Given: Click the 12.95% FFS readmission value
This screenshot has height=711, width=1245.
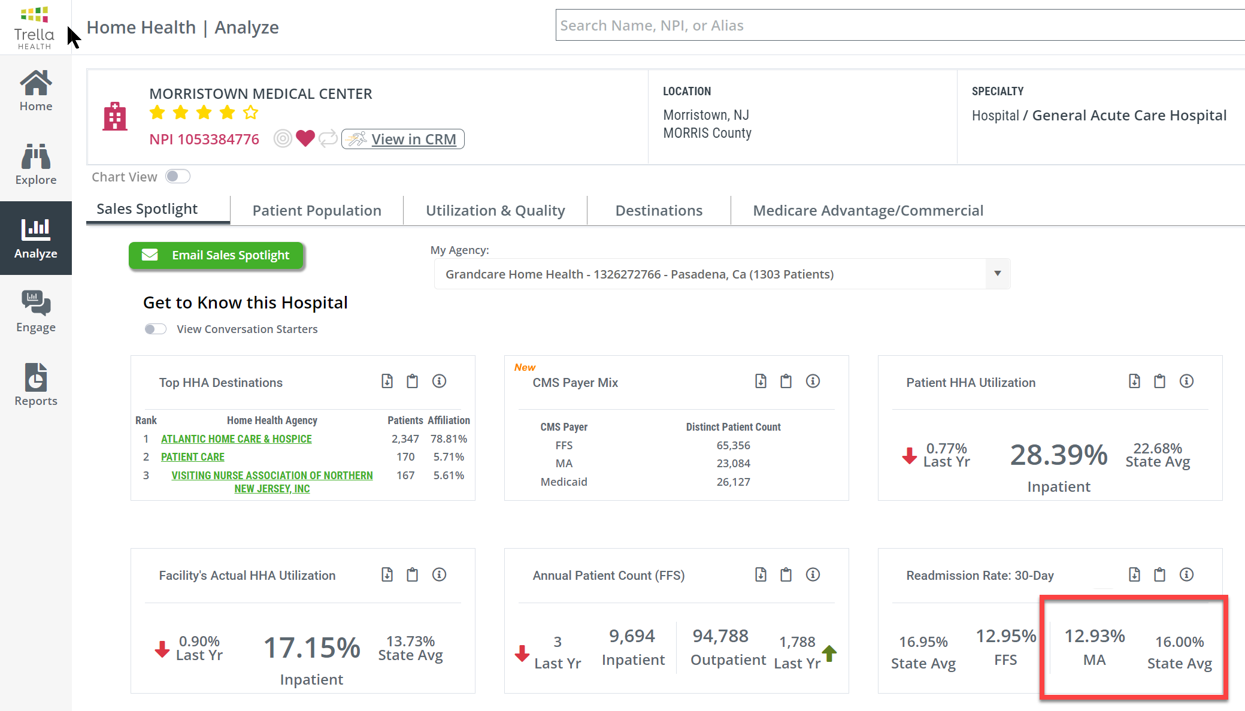Looking at the screenshot, I should tap(1006, 636).
